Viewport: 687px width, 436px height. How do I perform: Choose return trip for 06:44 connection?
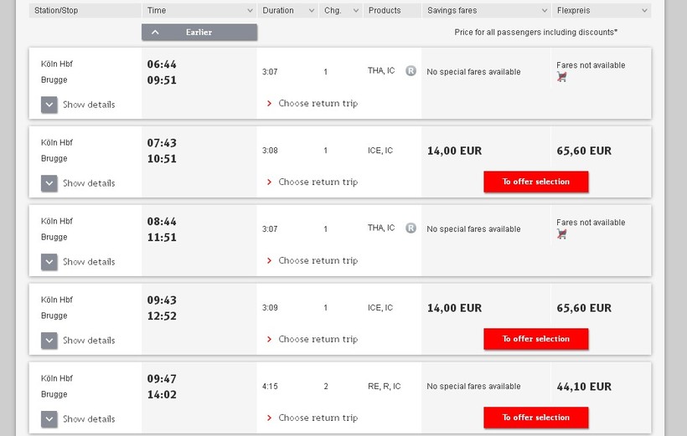(317, 104)
